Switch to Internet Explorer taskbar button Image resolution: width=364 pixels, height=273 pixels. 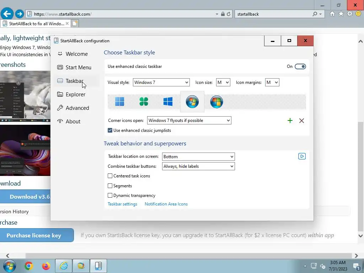tap(64, 266)
